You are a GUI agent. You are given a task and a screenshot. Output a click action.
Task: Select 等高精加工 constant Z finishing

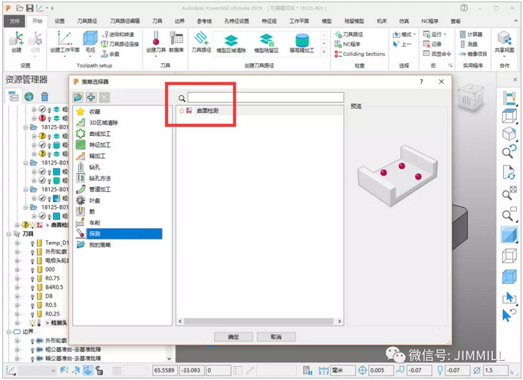302,44
